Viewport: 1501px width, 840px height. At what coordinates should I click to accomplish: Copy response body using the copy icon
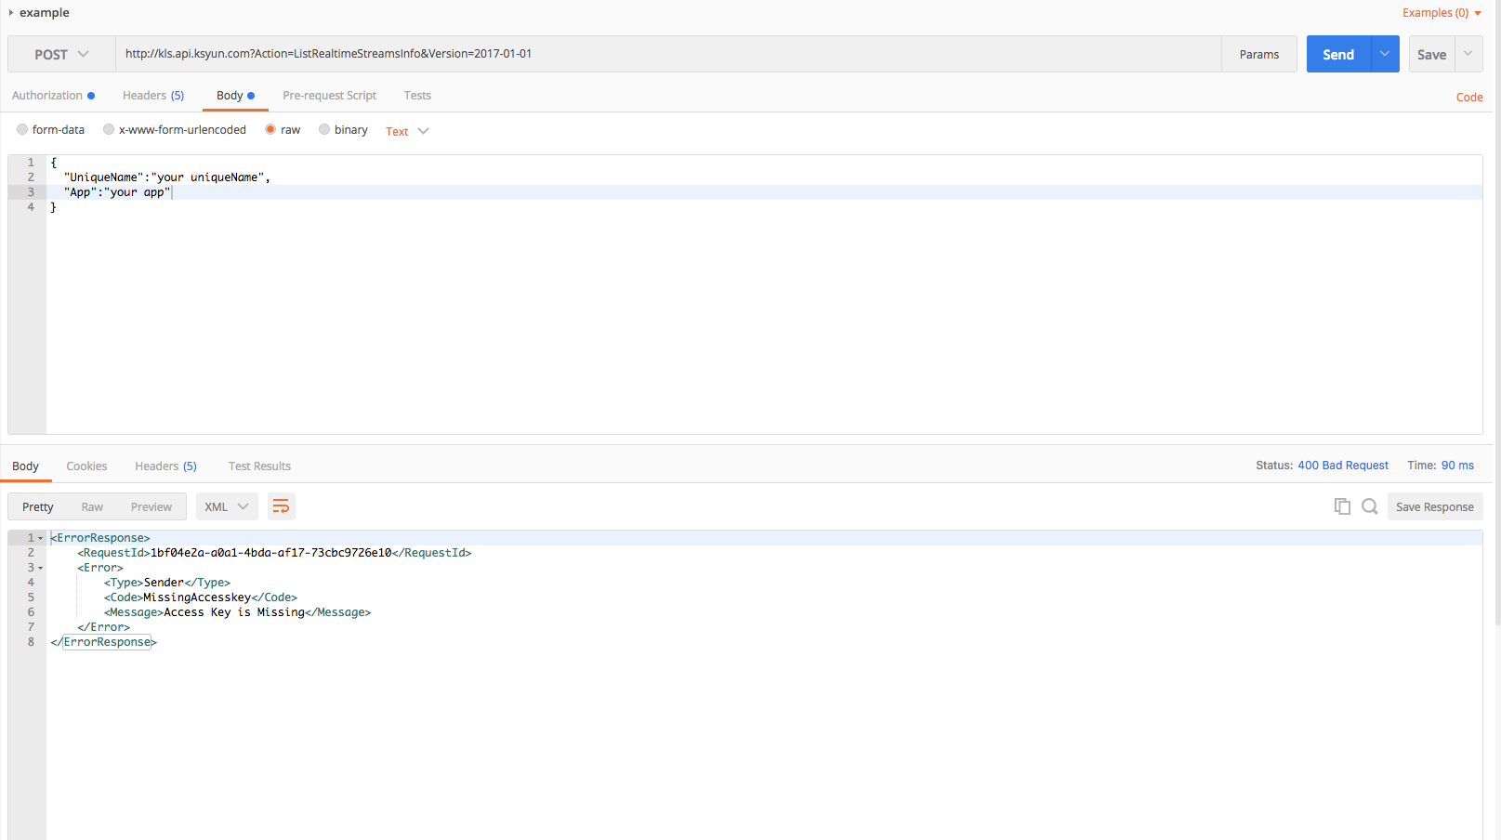coord(1342,506)
